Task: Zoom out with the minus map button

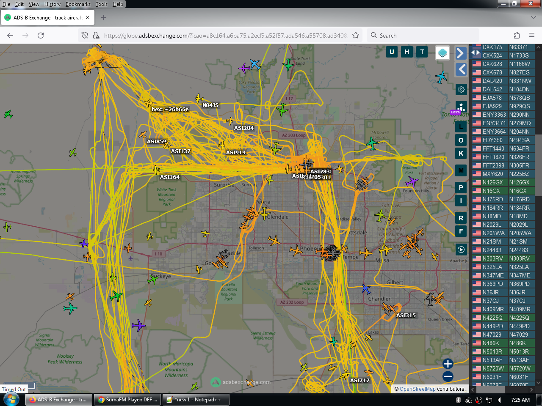Action: pos(448,376)
